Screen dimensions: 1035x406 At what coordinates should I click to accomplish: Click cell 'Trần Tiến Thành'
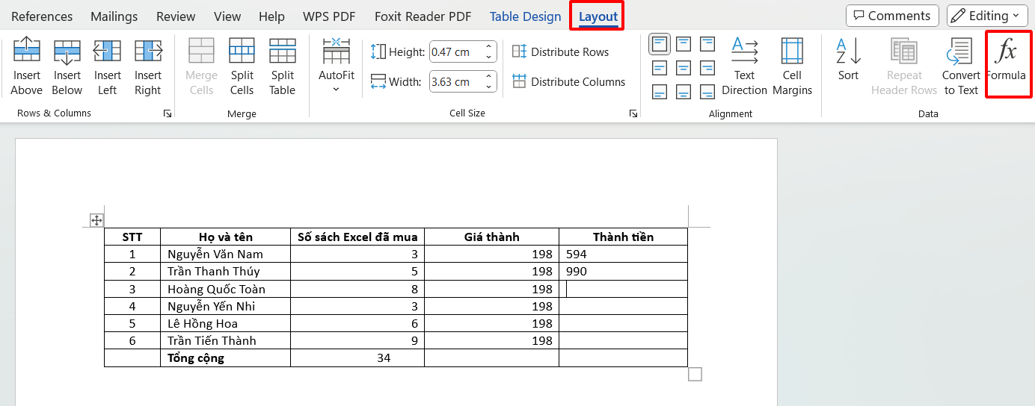(225, 340)
